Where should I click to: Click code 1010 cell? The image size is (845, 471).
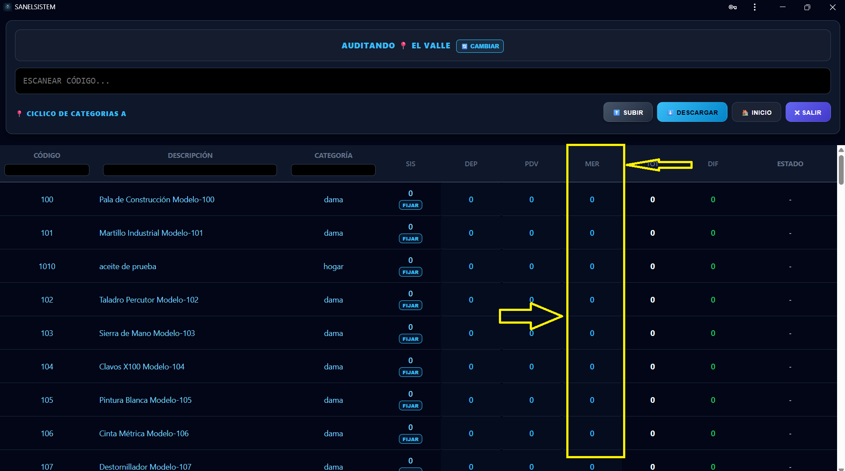pyautogui.click(x=47, y=267)
